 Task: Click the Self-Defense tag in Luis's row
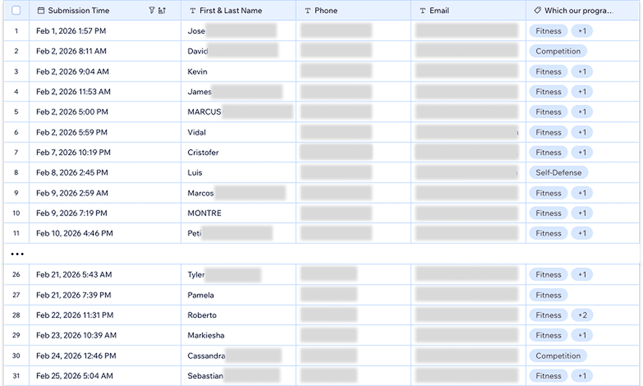pyautogui.click(x=559, y=173)
